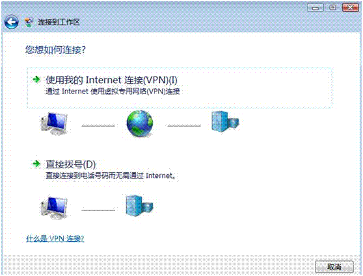Screen dimensions: 363x276
Task: Click the server icon in dial-up diagram
Action: point(139,206)
